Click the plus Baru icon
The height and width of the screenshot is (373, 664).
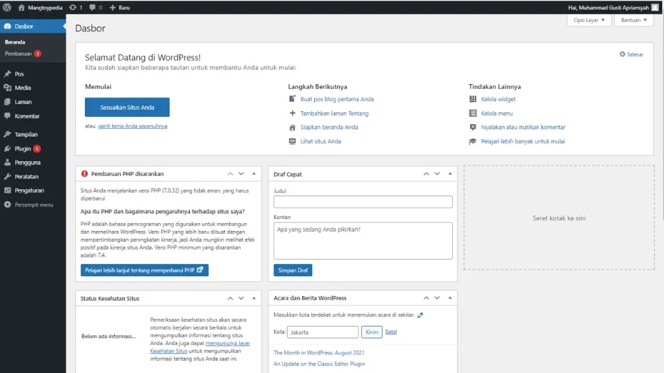click(x=113, y=7)
